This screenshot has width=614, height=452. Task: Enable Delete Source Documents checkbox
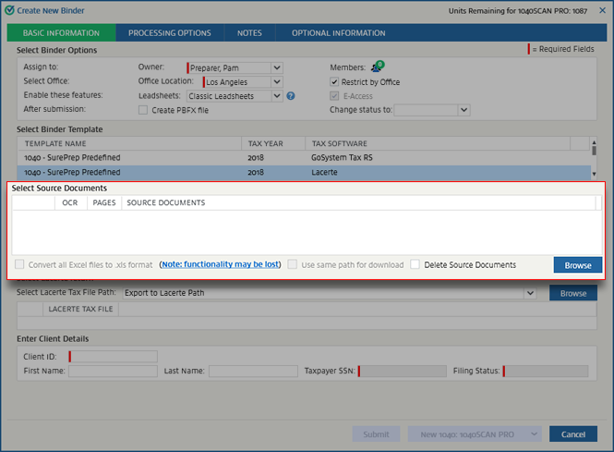click(415, 264)
